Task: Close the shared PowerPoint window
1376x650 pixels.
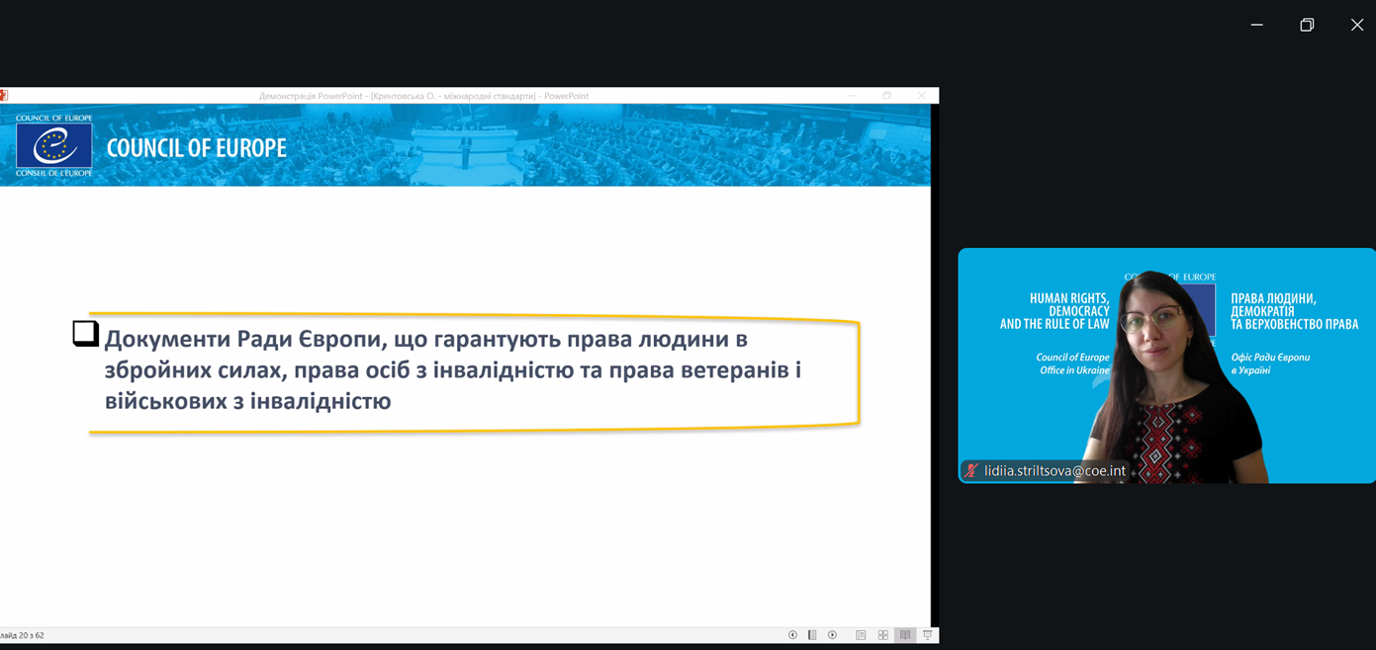Action: [x=921, y=96]
